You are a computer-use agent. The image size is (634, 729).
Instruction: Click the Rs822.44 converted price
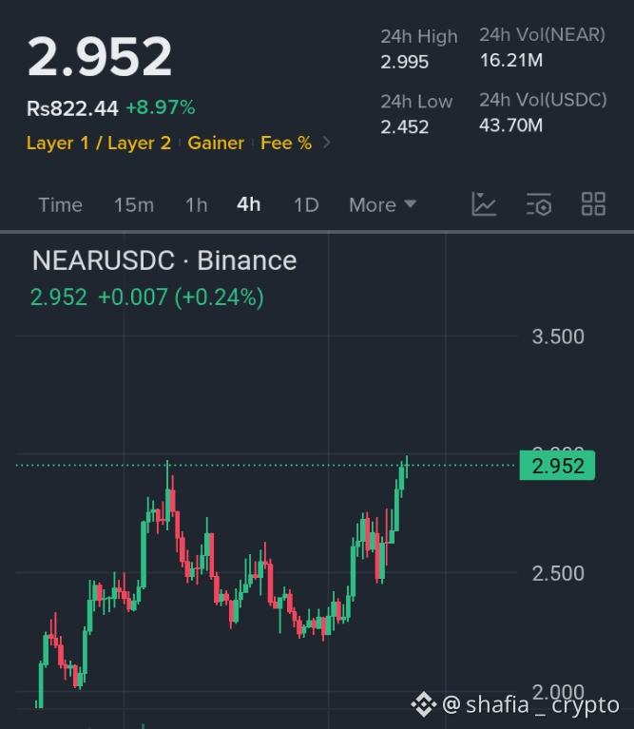[72, 108]
